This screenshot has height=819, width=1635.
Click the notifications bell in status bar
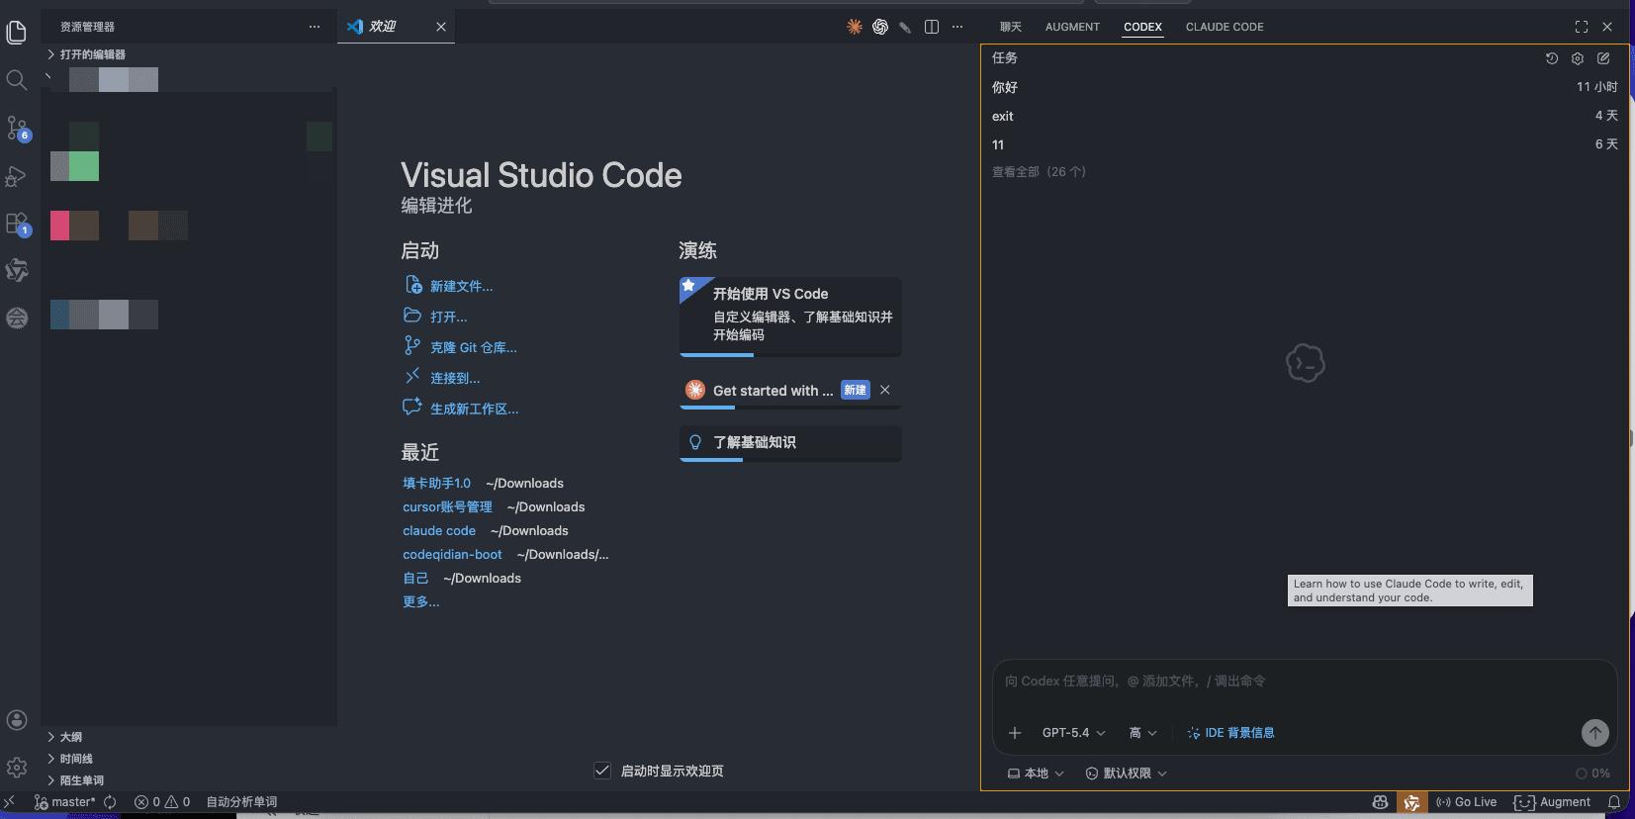click(1614, 802)
